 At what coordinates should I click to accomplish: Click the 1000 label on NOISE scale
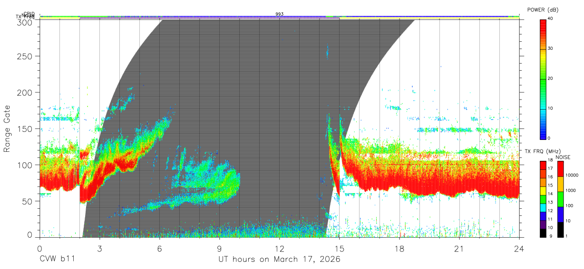[x=570, y=190]
